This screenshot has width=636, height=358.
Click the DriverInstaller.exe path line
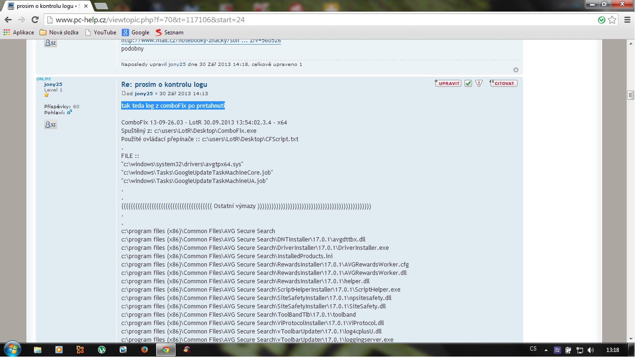255,248
